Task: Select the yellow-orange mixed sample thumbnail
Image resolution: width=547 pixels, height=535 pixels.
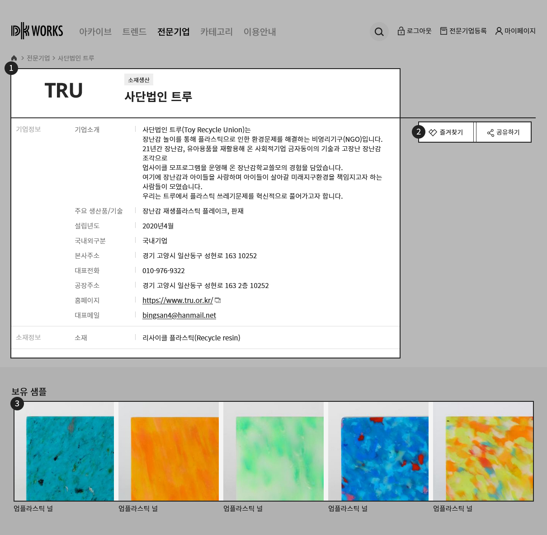Action: pos(483,451)
